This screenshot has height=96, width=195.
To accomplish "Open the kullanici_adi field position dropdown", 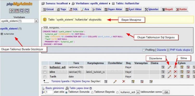I will coord(129,92).
